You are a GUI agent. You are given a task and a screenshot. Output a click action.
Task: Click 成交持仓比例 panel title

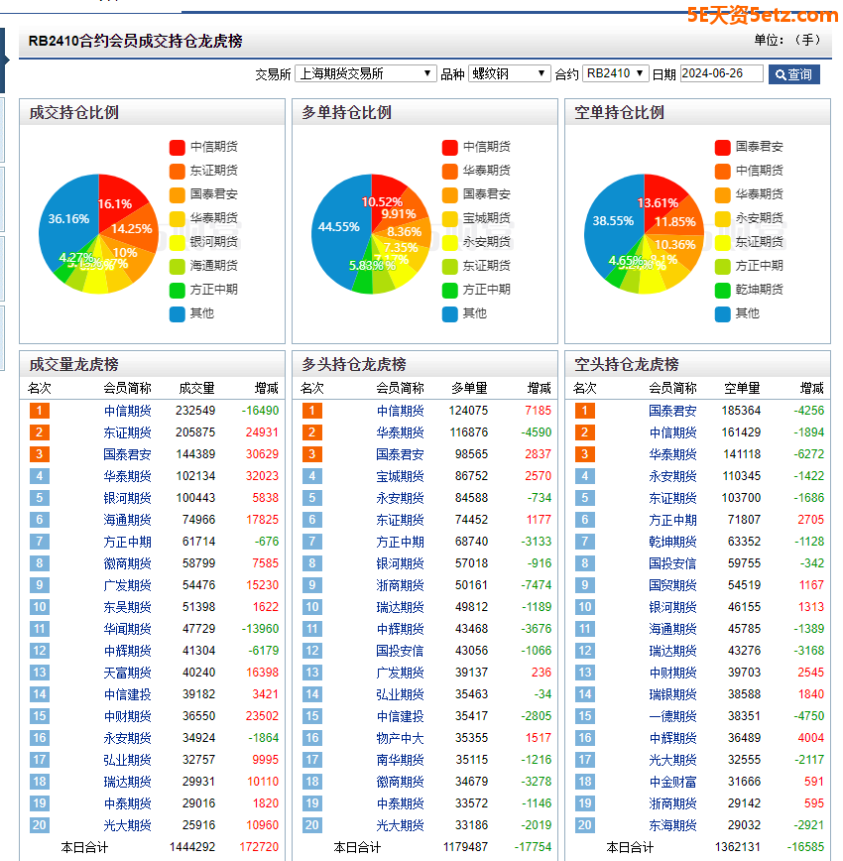tap(74, 112)
